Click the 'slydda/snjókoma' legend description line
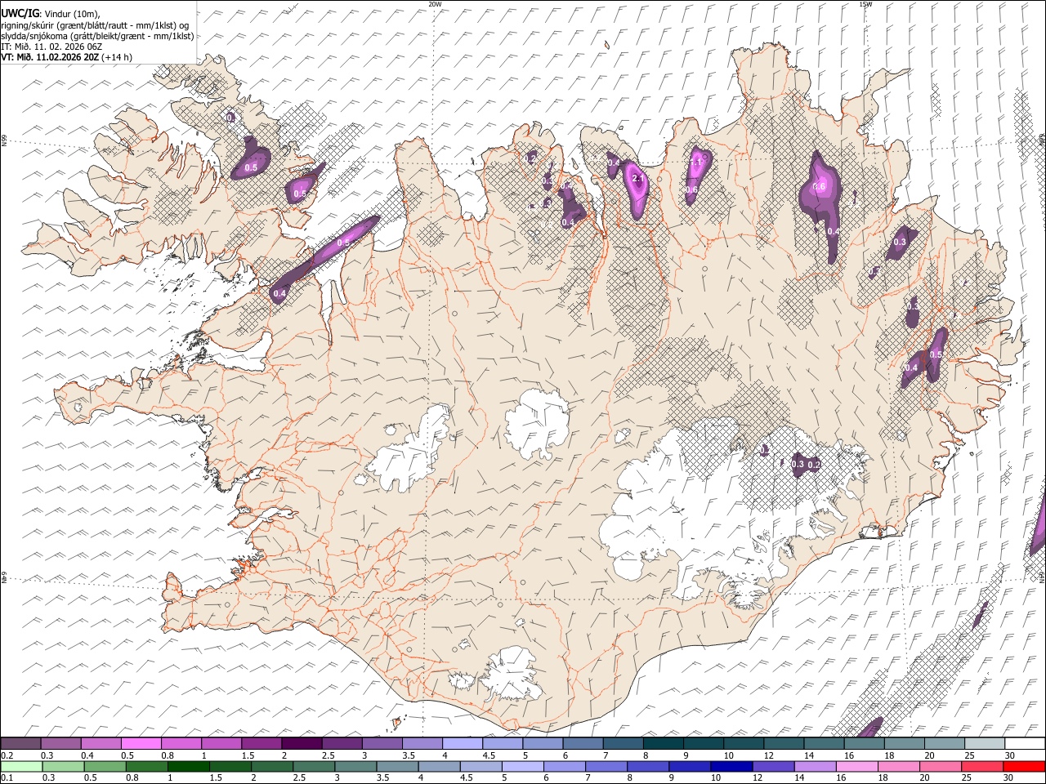The width and height of the screenshot is (1046, 784). [x=97, y=36]
